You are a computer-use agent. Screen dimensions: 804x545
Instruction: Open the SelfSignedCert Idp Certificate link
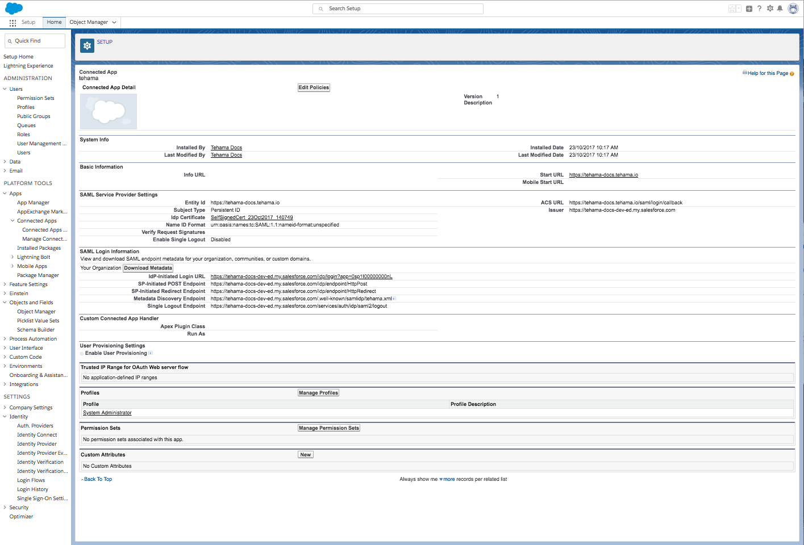(252, 217)
